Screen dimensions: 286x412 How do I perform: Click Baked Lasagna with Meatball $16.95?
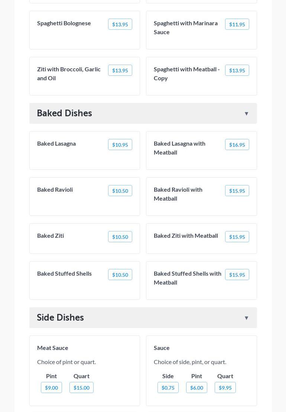click(x=237, y=145)
